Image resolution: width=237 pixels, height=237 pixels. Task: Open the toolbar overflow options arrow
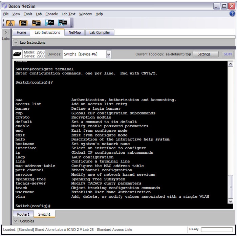coord(72,26)
